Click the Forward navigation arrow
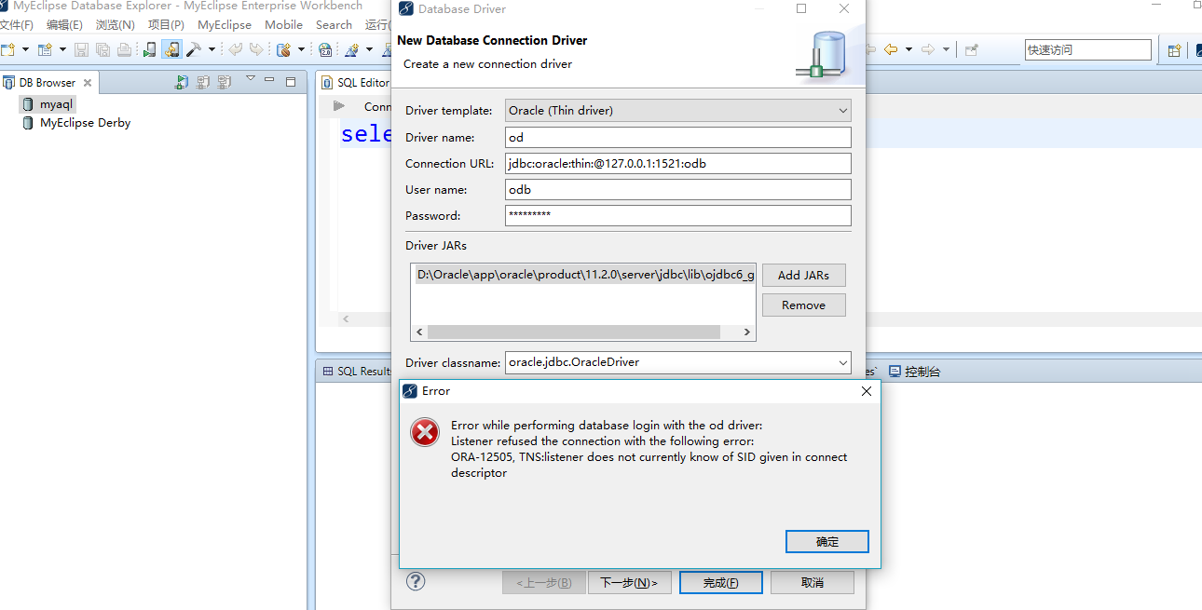The image size is (1202, 610). point(928,49)
